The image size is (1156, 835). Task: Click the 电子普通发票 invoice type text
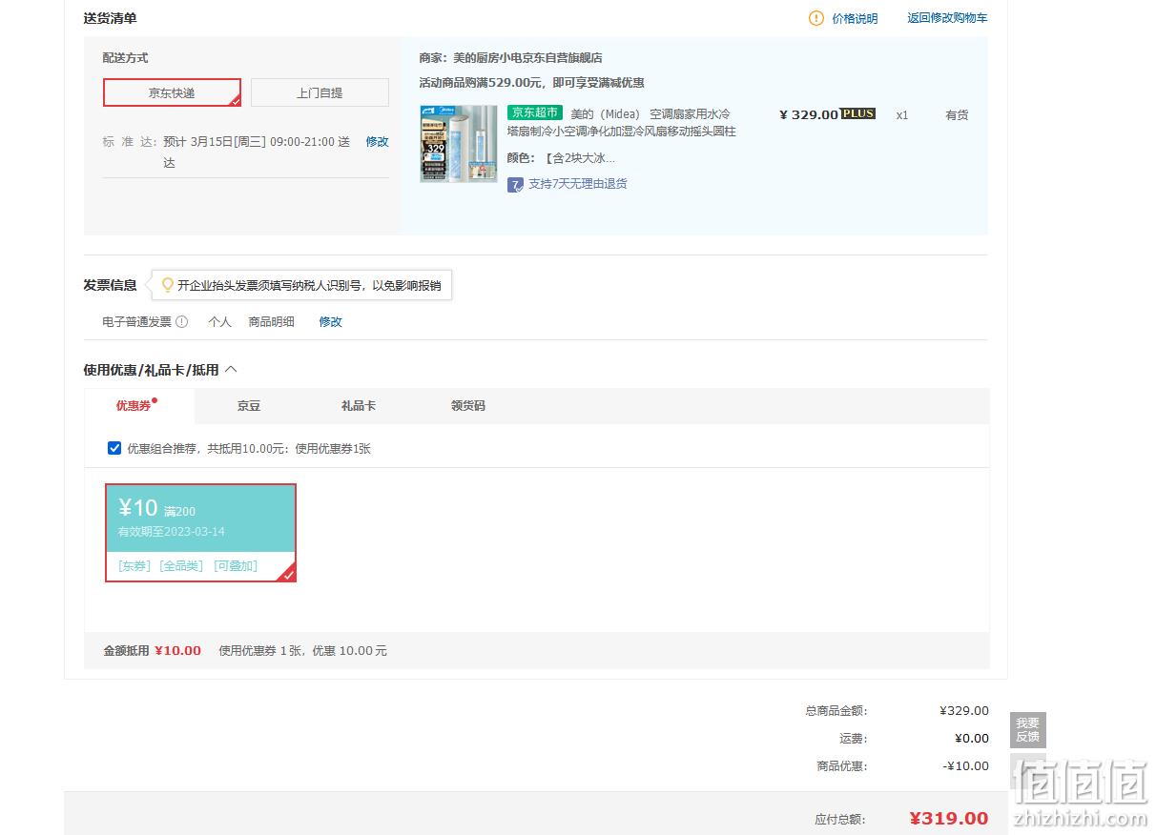pos(137,322)
